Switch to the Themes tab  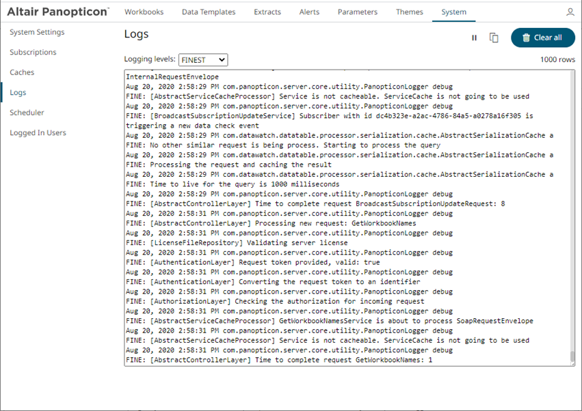point(409,12)
